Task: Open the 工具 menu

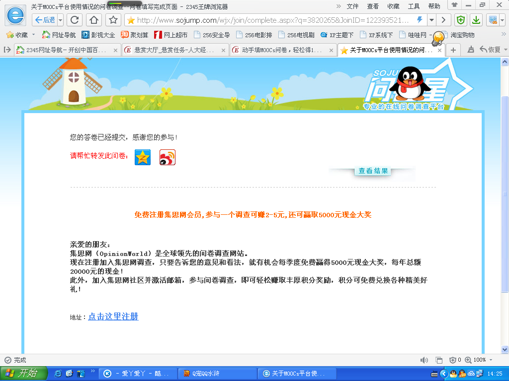Action: [414, 6]
